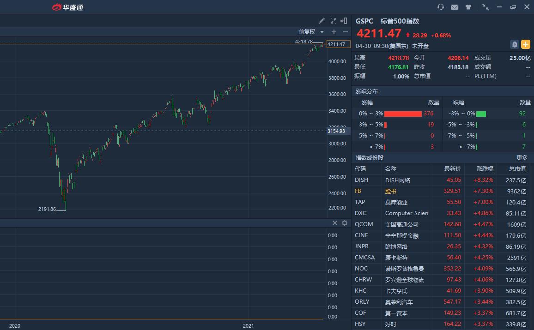This screenshot has height=330, width=534.
Task: Click 更多 to see more constituents
Action: (x=522, y=157)
